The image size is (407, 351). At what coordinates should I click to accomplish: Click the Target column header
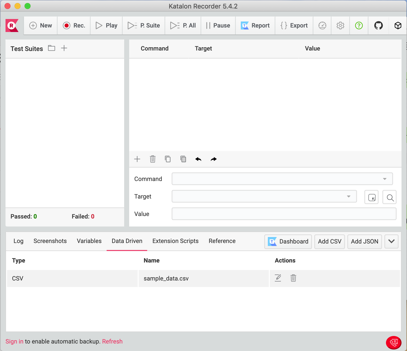203,48
